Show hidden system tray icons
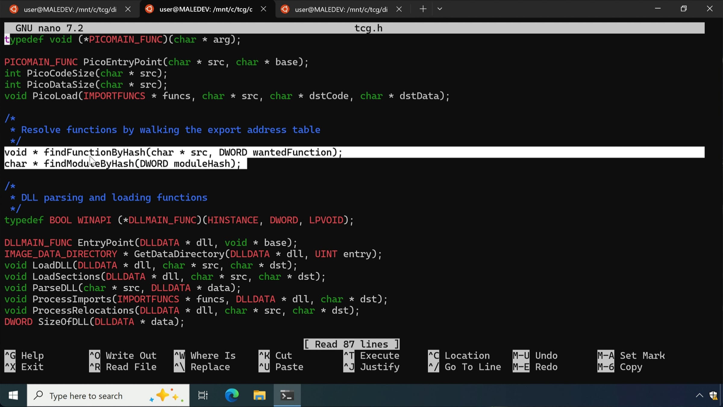 click(699, 396)
